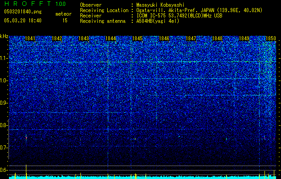This screenshot has height=179, width=281.
Task: Click the 1842 time marker
Action: [x=57, y=38]
